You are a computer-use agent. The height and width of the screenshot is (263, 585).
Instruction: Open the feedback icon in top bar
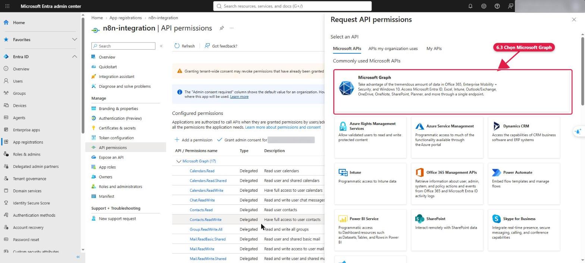coord(510,6)
